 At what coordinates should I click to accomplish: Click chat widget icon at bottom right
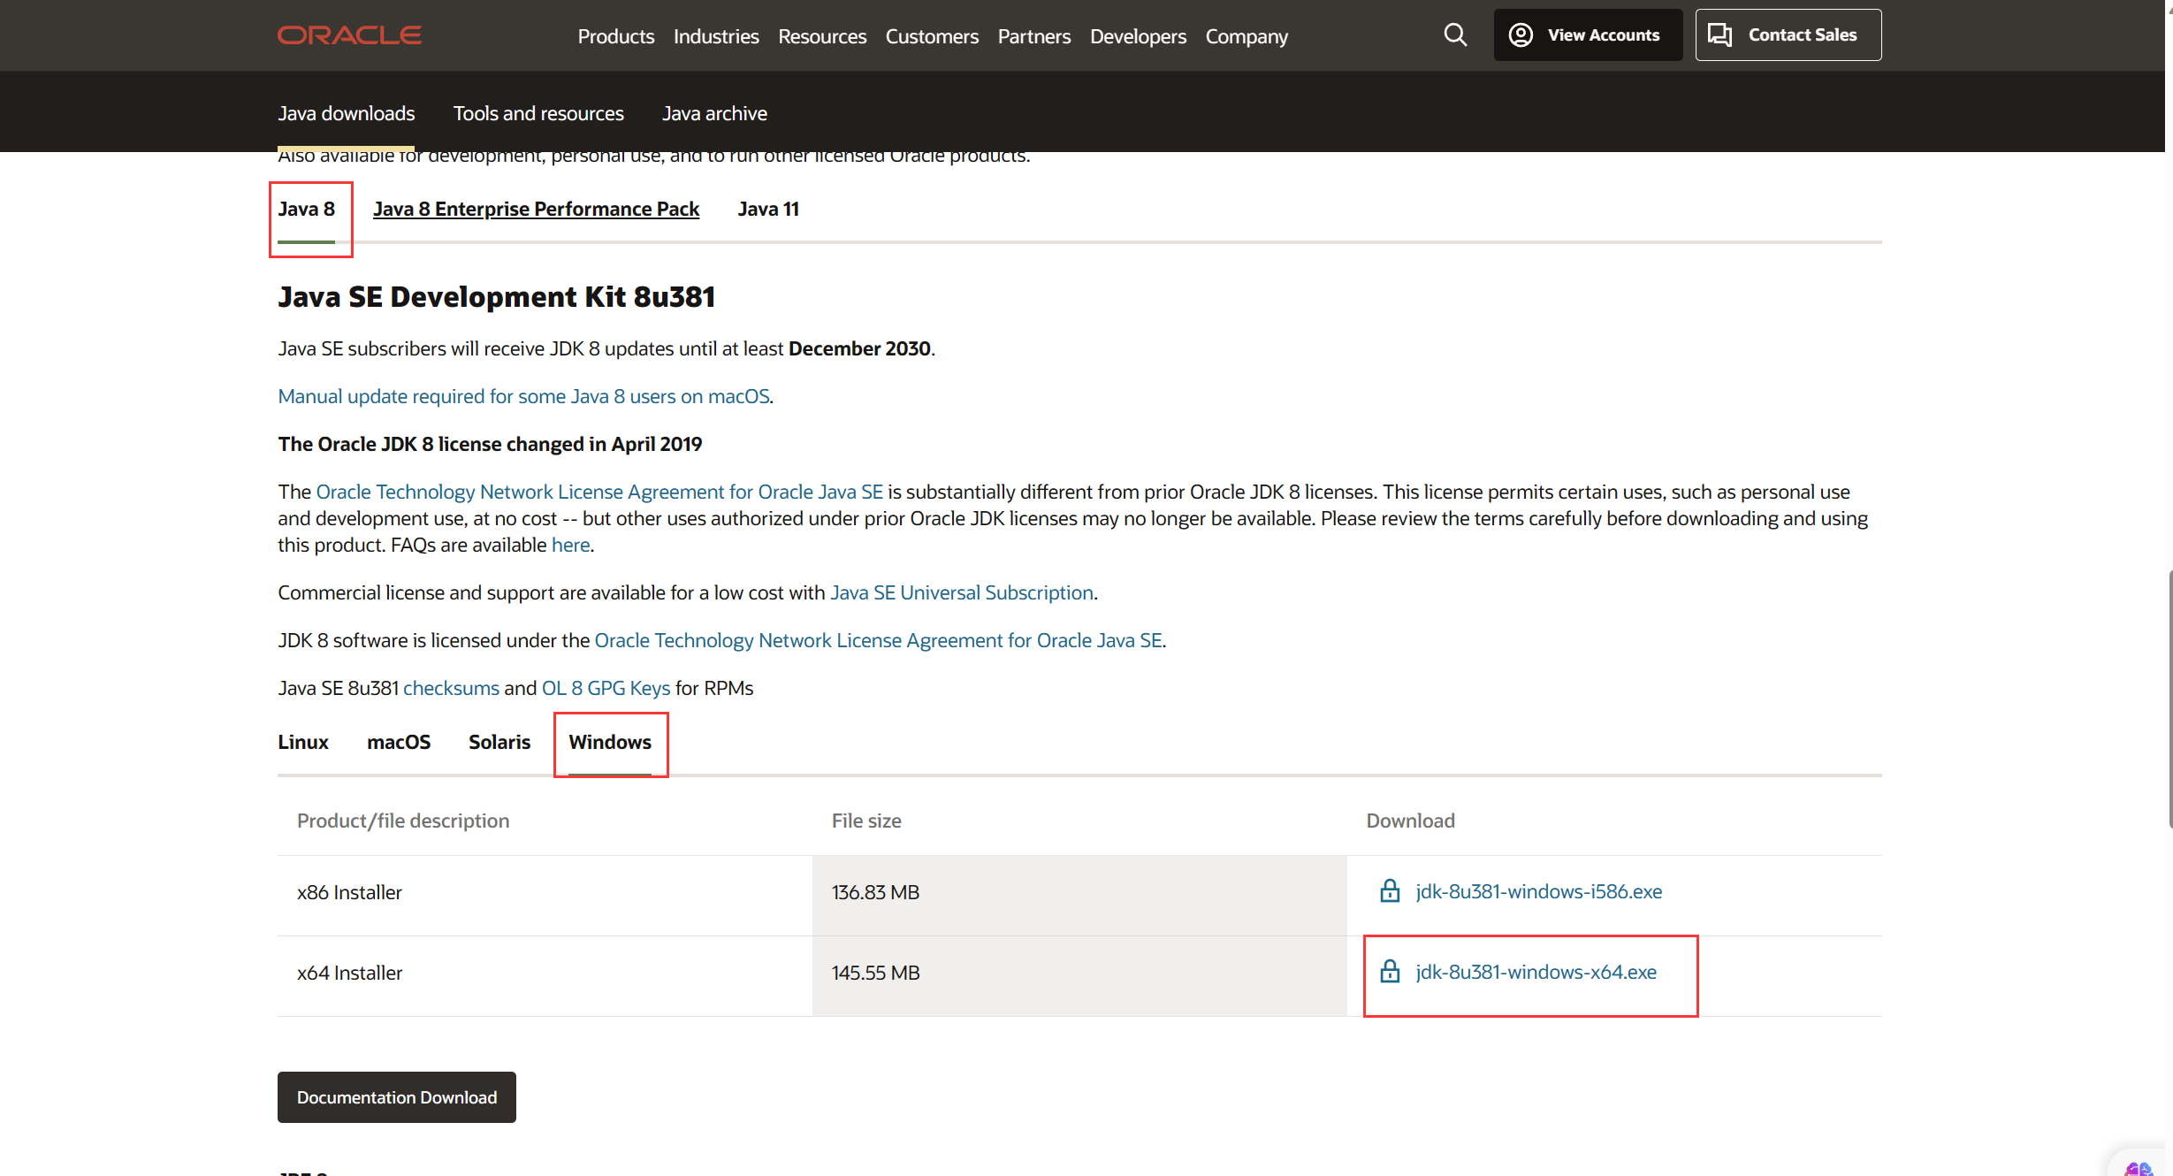click(x=2138, y=1167)
